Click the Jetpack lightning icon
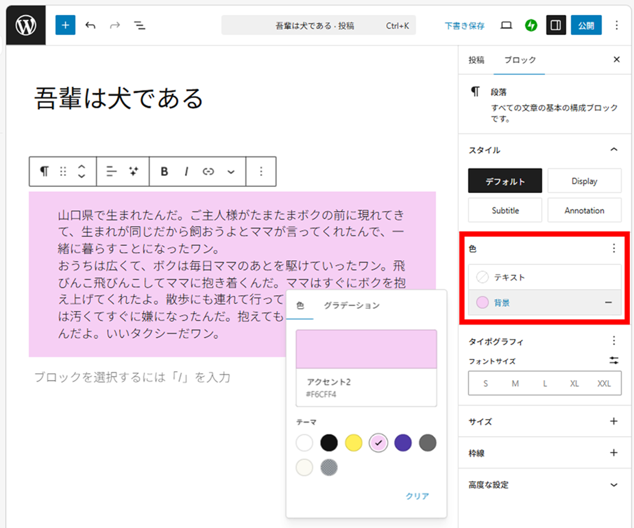634x528 pixels. click(x=531, y=25)
